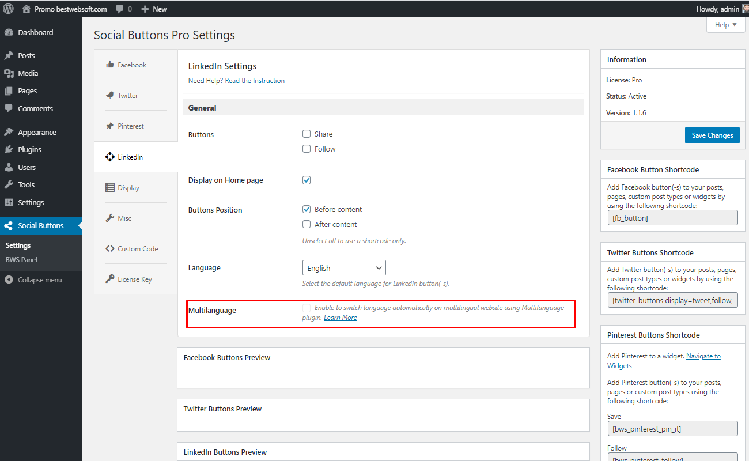The width and height of the screenshot is (749, 461).
Task: Click the Plugins plug icon
Action: pyautogui.click(x=9, y=149)
